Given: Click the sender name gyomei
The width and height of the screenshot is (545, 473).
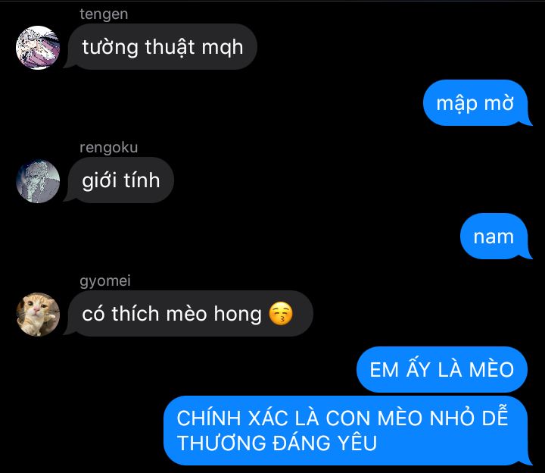Looking at the screenshot, I should [x=105, y=281].
